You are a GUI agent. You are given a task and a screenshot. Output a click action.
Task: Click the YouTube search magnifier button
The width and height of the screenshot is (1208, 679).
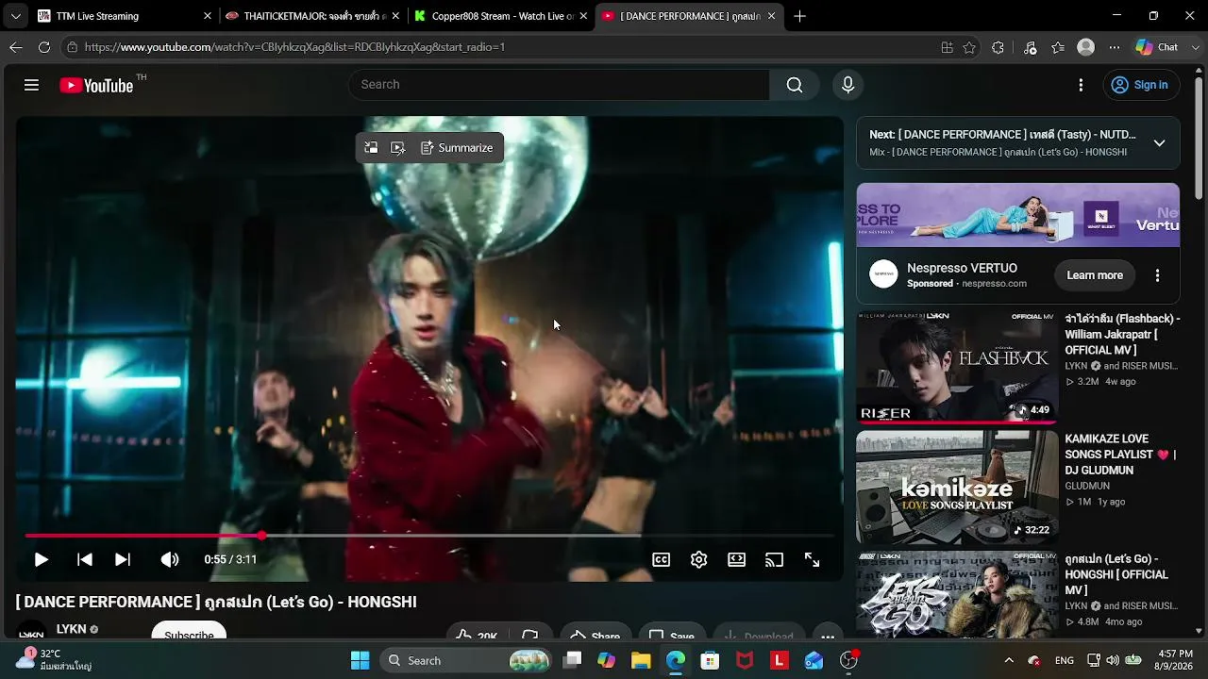coord(795,85)
